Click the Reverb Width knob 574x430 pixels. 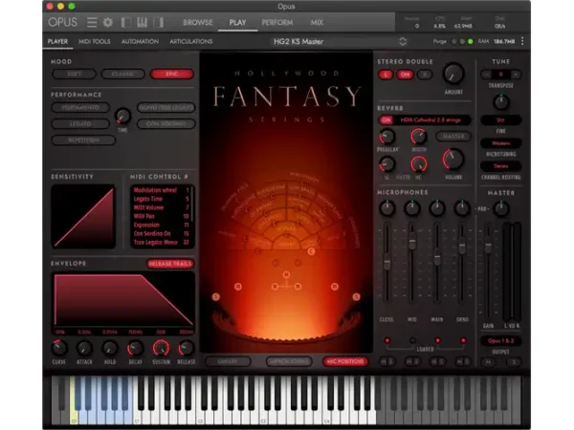point(419,137)
